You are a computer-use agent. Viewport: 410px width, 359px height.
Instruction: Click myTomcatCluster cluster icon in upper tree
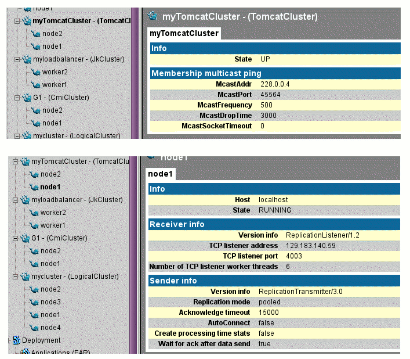[x=27, y=21]
